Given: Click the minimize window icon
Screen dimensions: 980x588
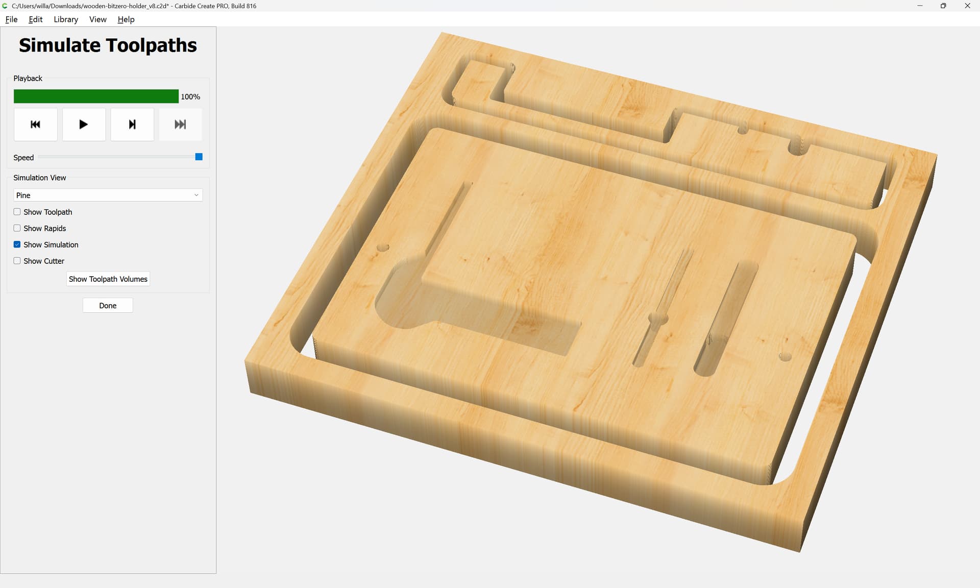Looking at the screenshot, I should 920,6.
